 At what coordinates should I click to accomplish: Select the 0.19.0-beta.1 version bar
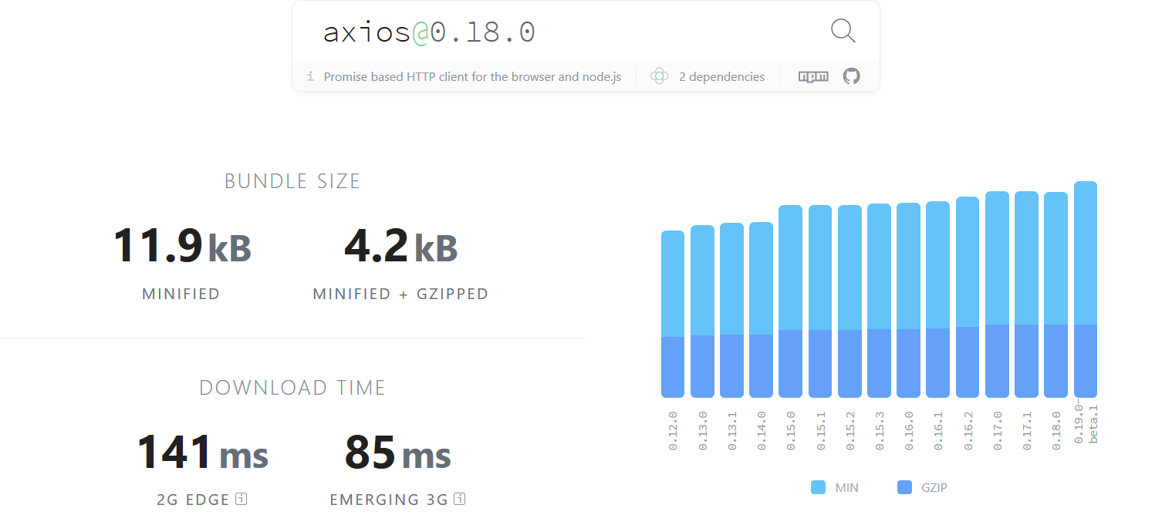[1085, 289]
